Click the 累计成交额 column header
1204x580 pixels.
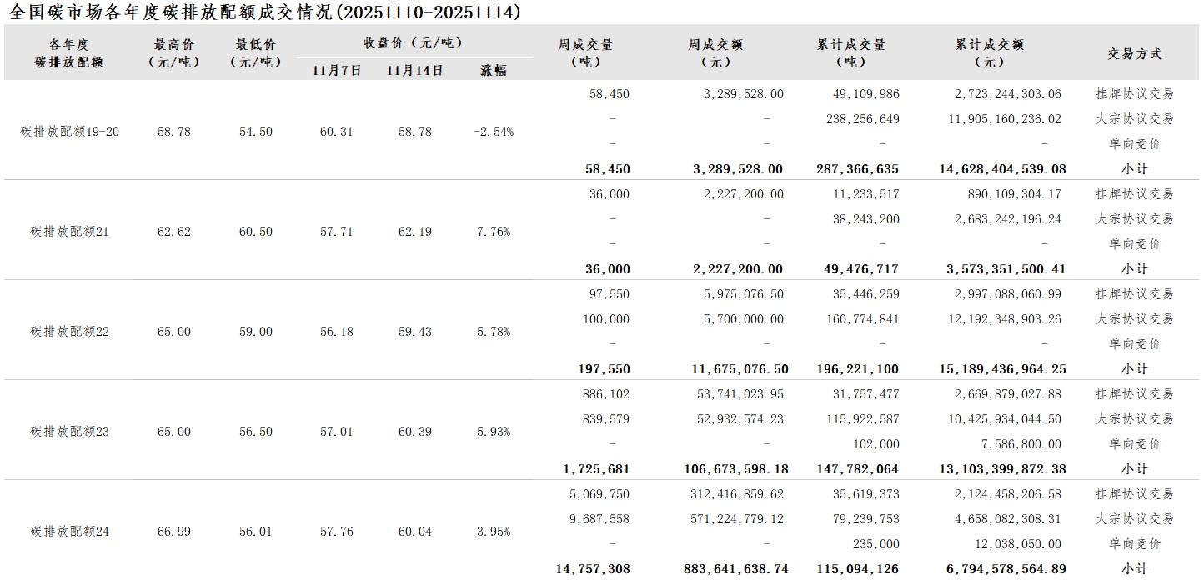990,52
